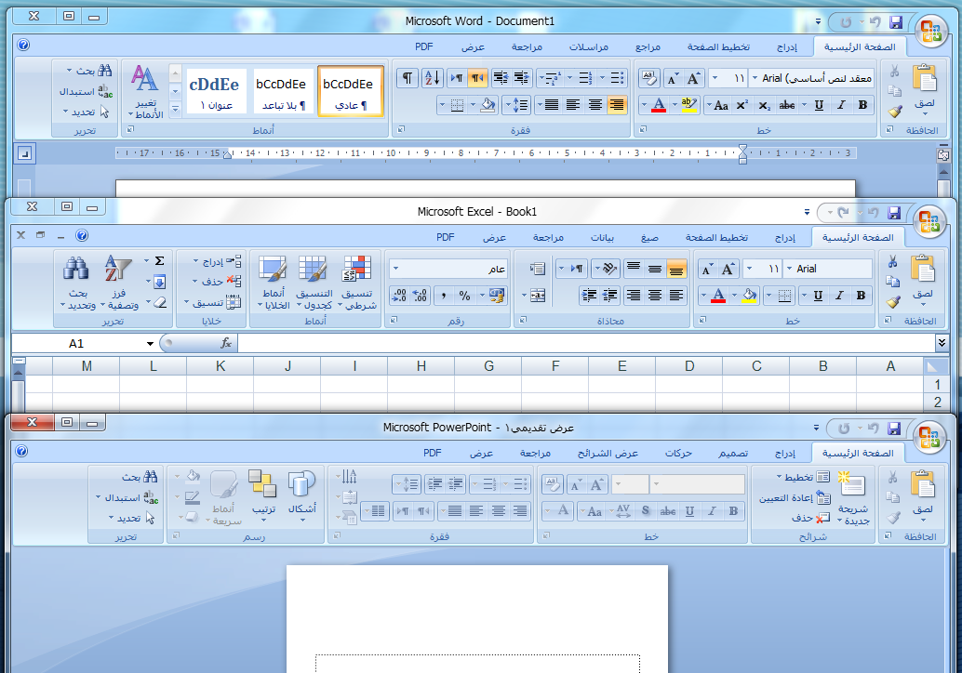This screenshot has height=673, width=962.
Task: Click the Cut scissors icon in Excel
Action: pyautogui.click(x=892, y=262)
